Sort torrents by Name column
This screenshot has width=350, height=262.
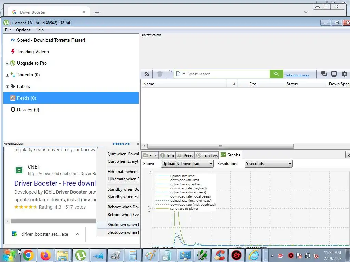click(184, 84)
